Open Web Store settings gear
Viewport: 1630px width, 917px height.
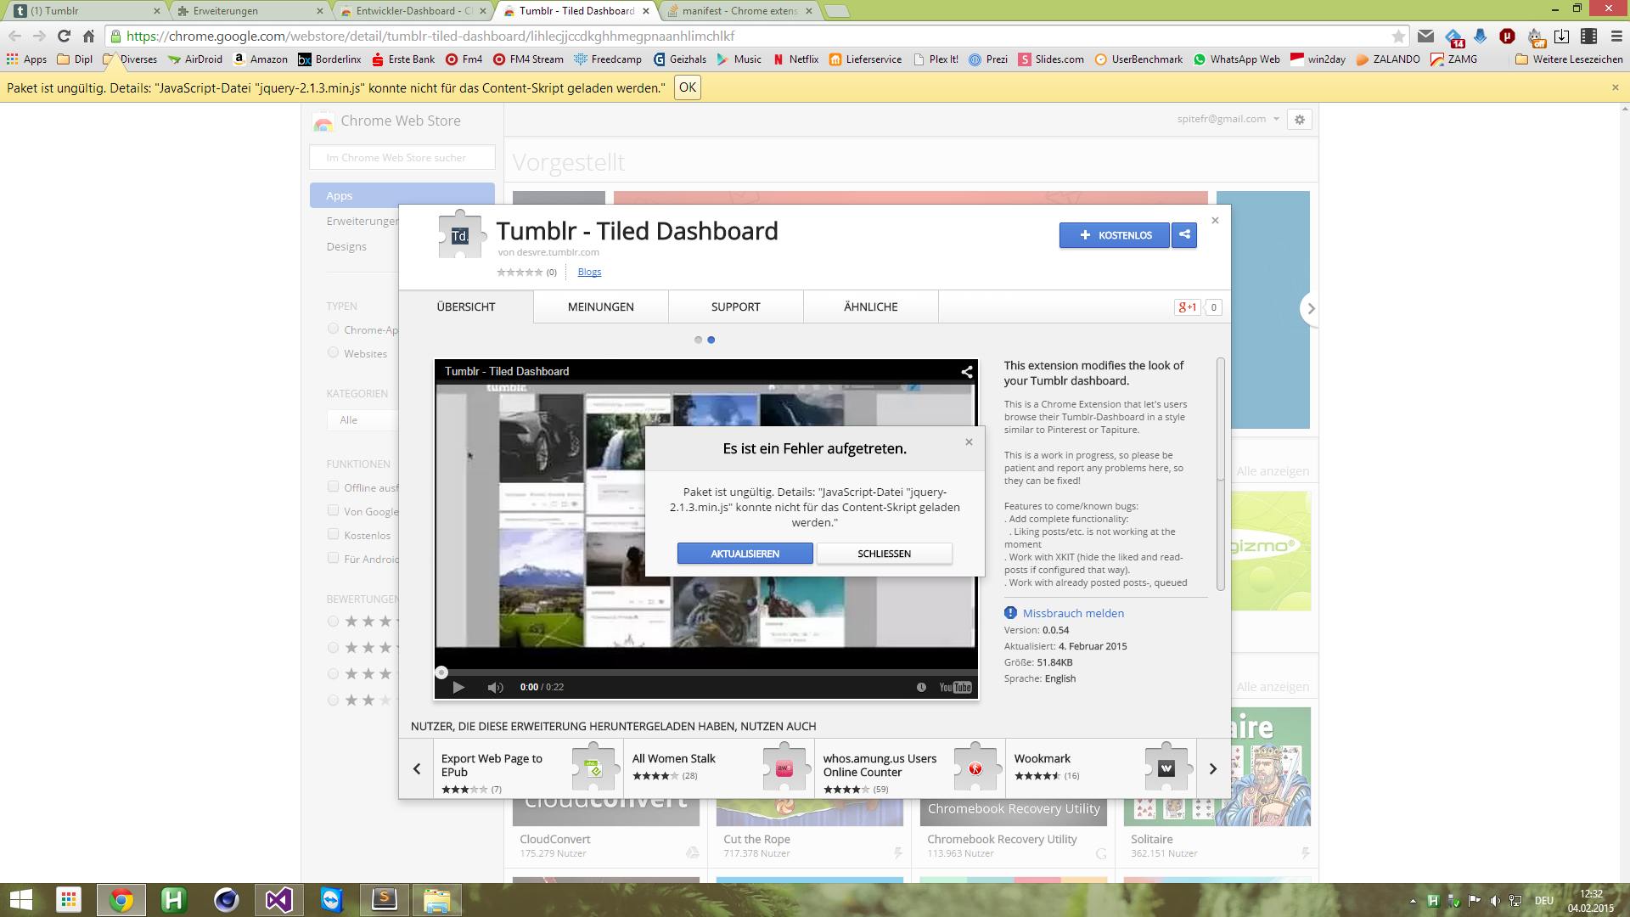click(x=1300, y=120)
